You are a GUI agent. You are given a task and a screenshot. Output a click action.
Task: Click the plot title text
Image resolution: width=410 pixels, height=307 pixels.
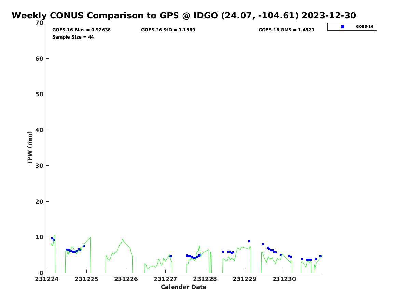(184, 15)
